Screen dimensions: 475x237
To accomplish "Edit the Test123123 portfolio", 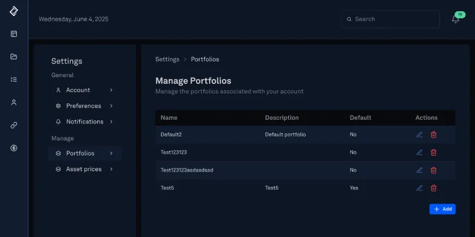I will coord(419,152).
